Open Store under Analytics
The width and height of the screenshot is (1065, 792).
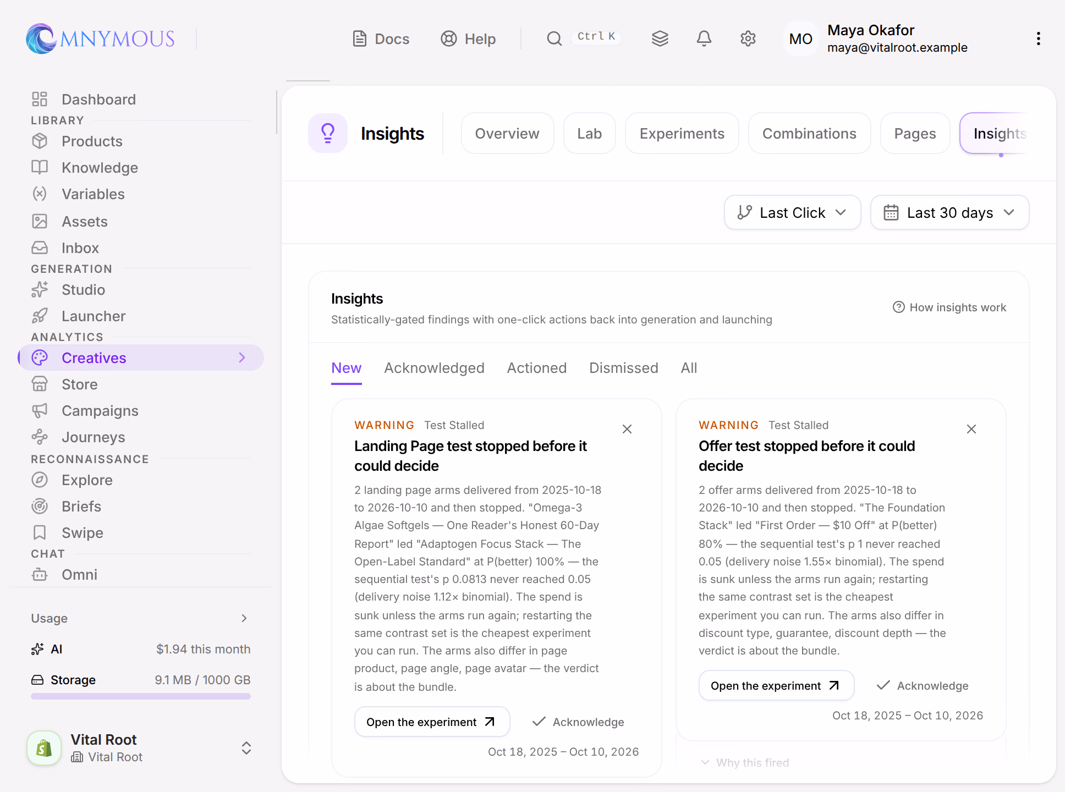141,384
